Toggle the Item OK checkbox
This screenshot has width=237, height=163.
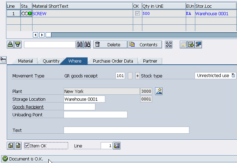coord(27,146)
